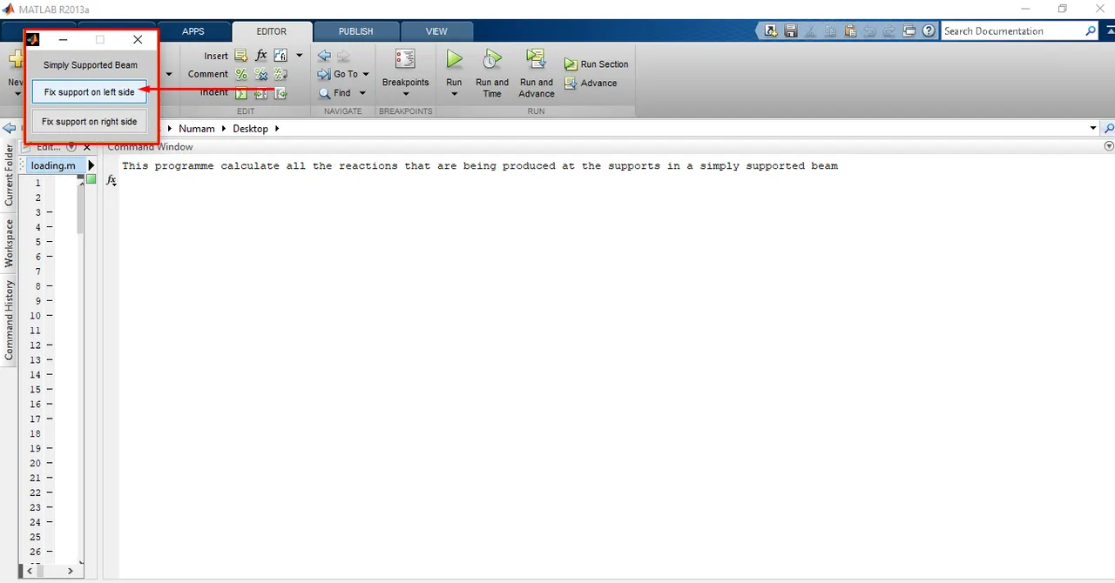Click the switch windows icon in quick toolbar
This screenshot has height=583, width=1115.
click(x=909, y=31)
